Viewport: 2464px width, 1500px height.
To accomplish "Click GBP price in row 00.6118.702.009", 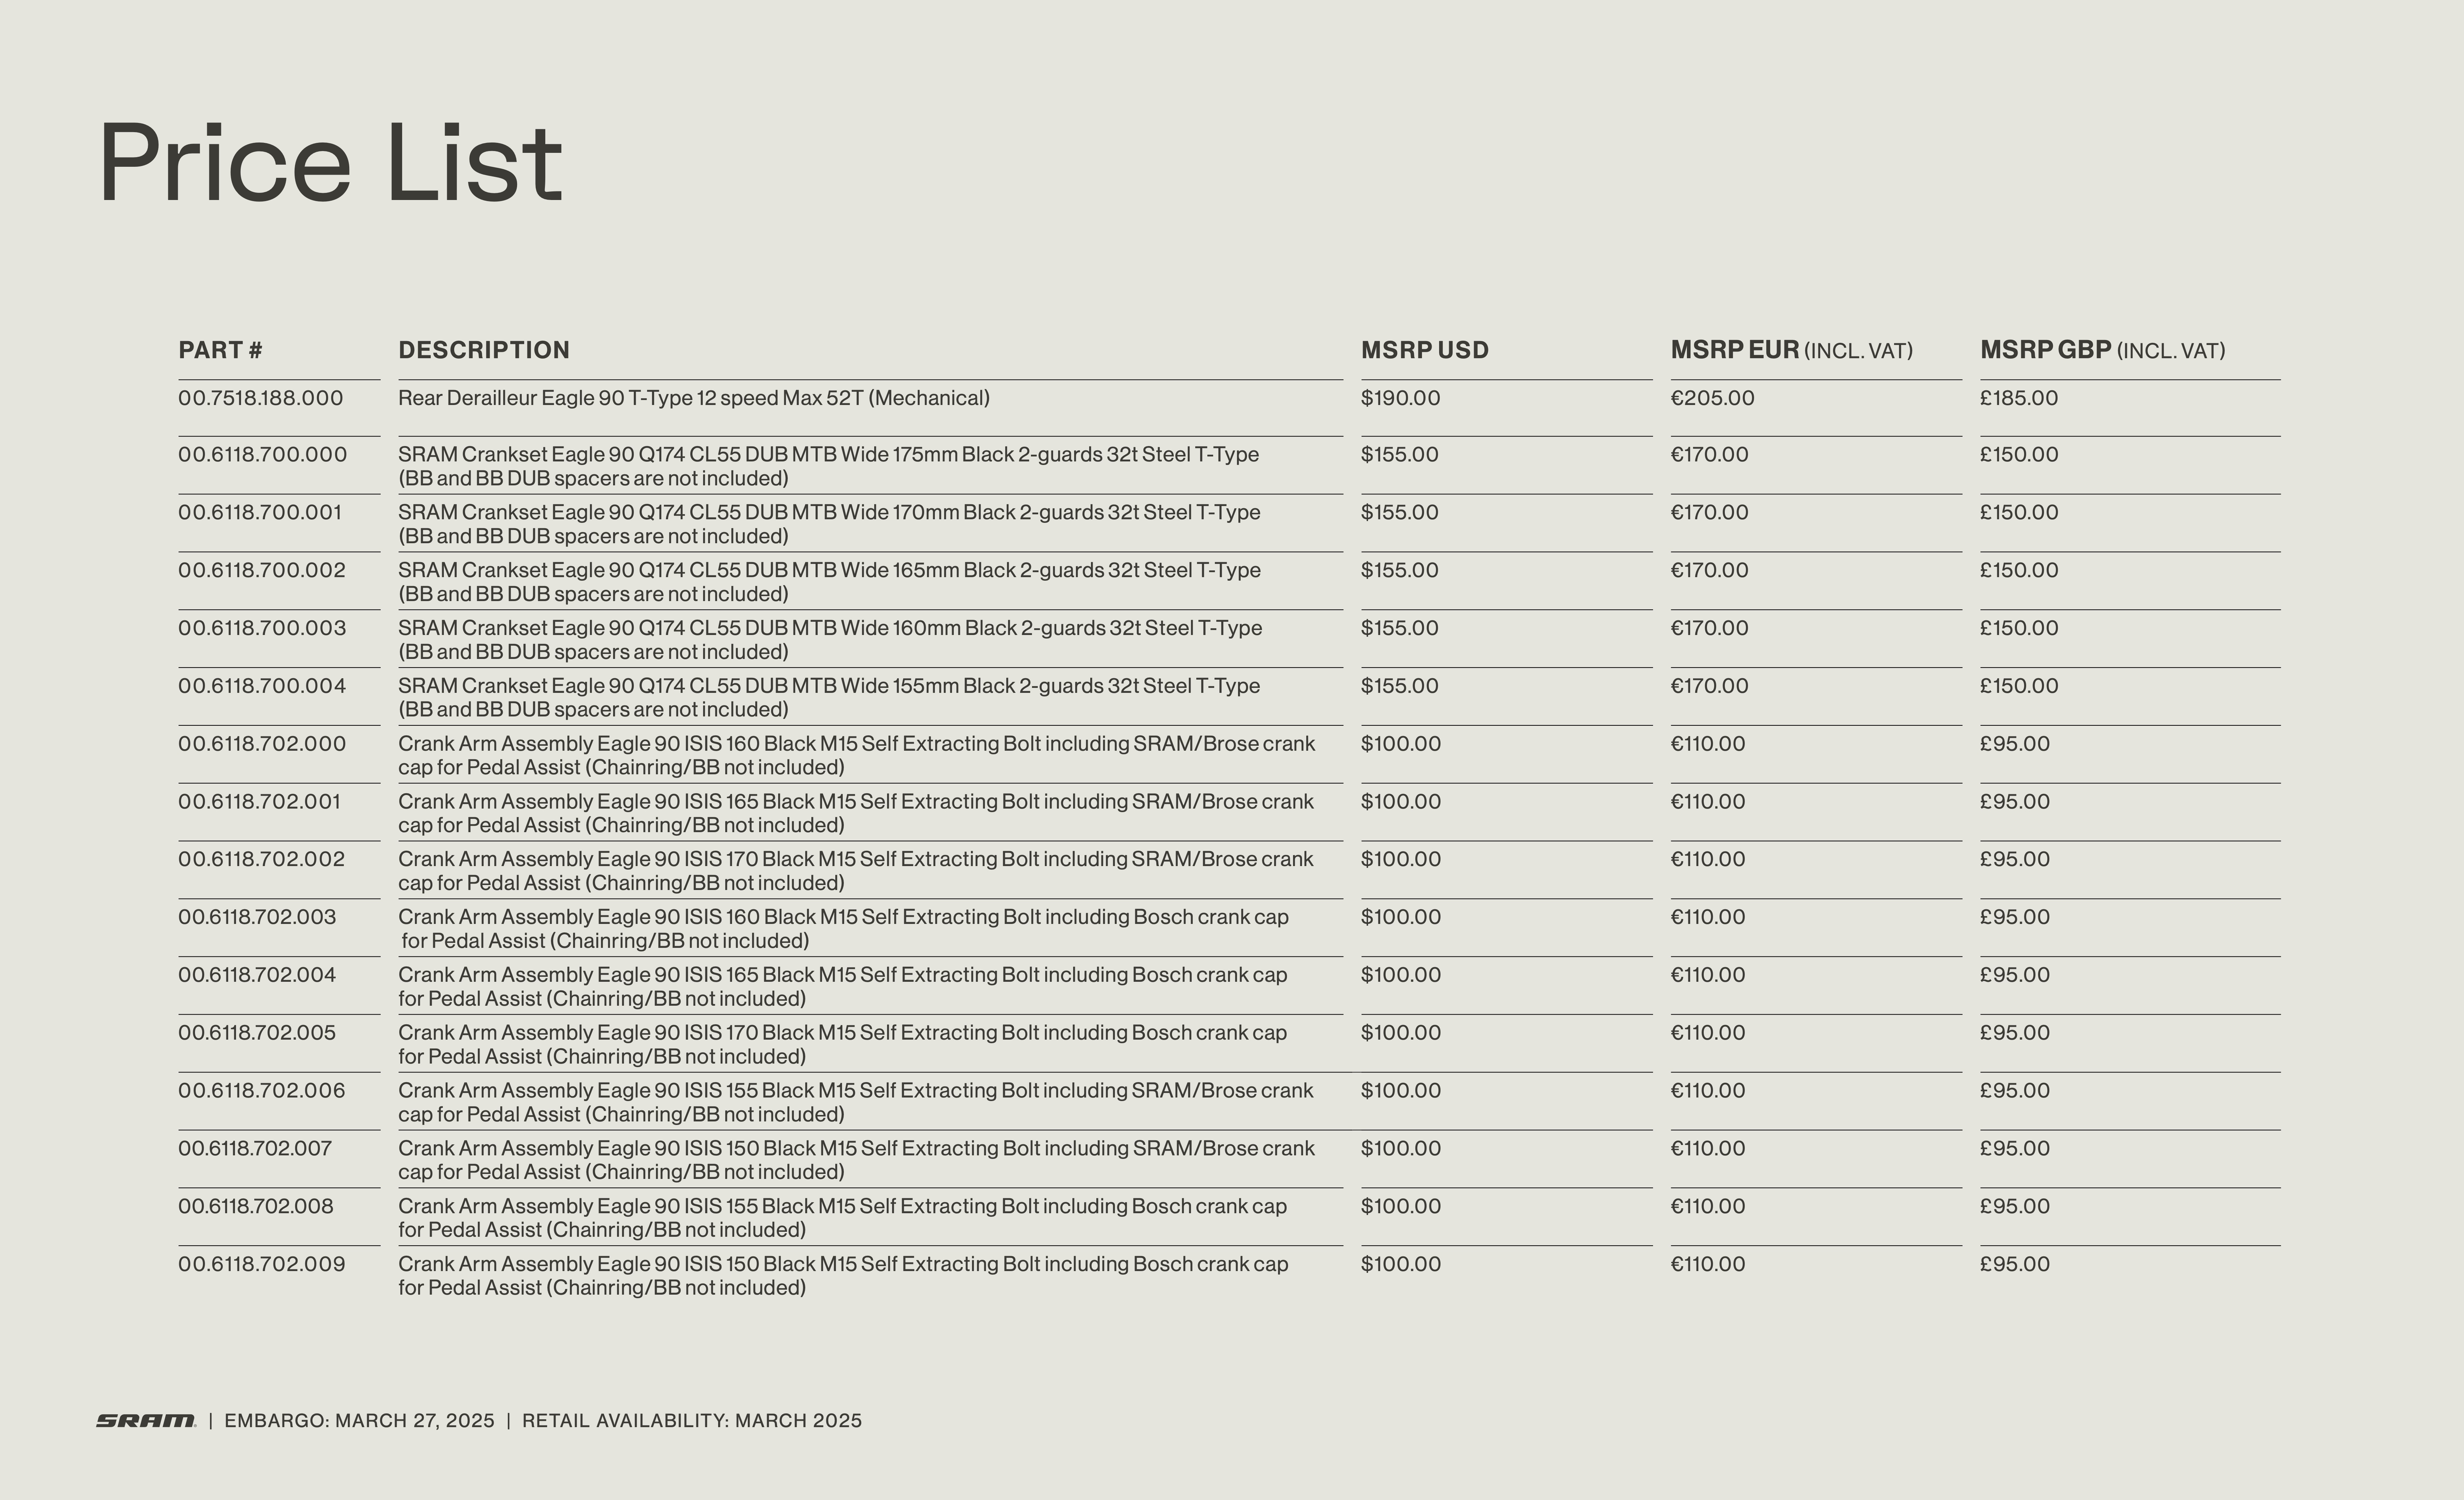I will pyautogui.click(x=2015, y=1264).
